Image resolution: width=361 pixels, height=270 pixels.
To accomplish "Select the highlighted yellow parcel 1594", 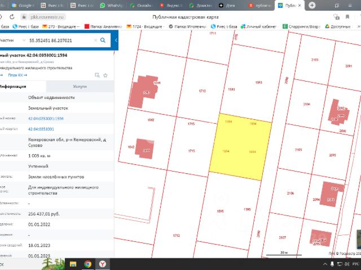I will click(x=240, y=147).
